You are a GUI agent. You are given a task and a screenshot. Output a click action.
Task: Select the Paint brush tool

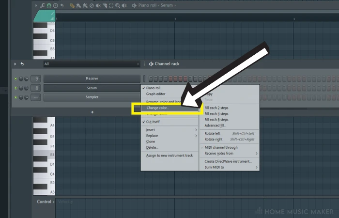[x=78, y=5]
